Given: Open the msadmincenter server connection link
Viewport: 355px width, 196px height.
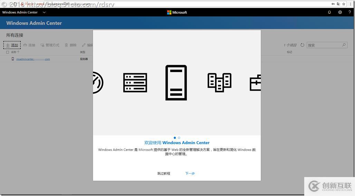Looking at the screenshot, I should coord(33,59).
